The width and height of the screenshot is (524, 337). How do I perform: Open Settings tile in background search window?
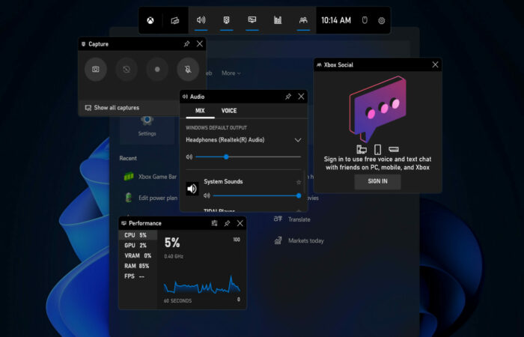point(147,129)
